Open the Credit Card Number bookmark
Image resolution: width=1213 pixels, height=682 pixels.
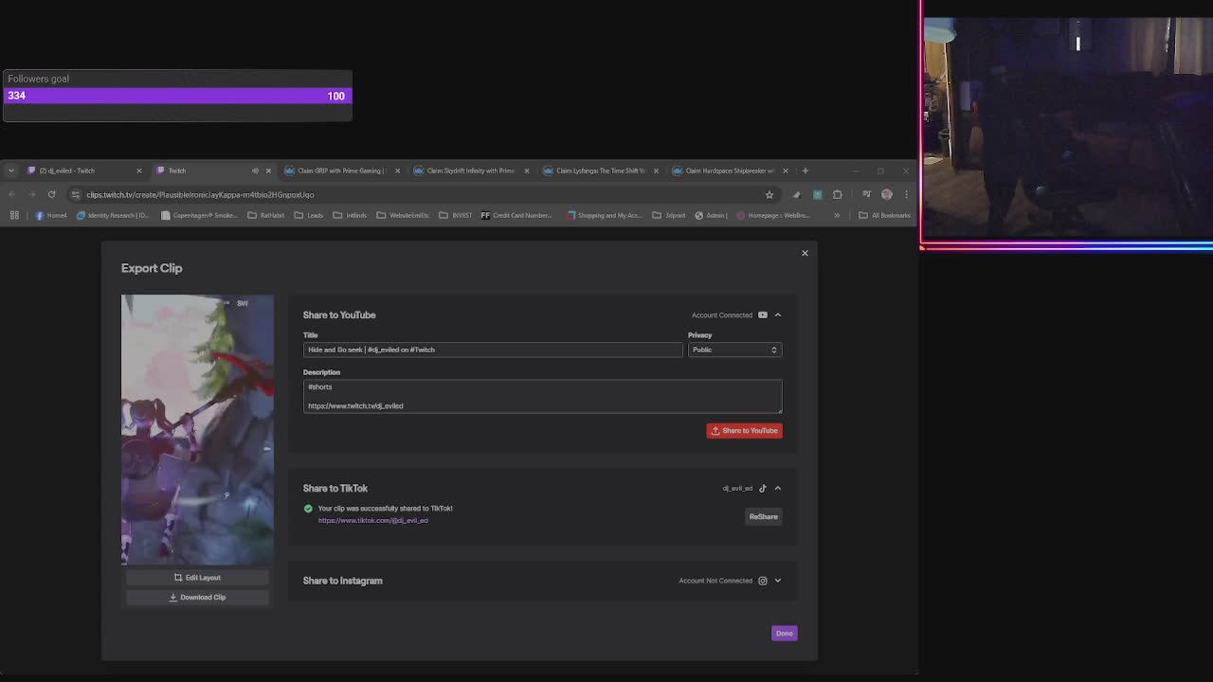point(516,215)
